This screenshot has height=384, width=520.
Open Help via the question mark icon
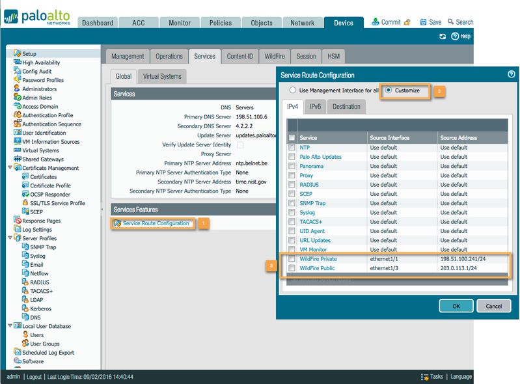point(455,36)
